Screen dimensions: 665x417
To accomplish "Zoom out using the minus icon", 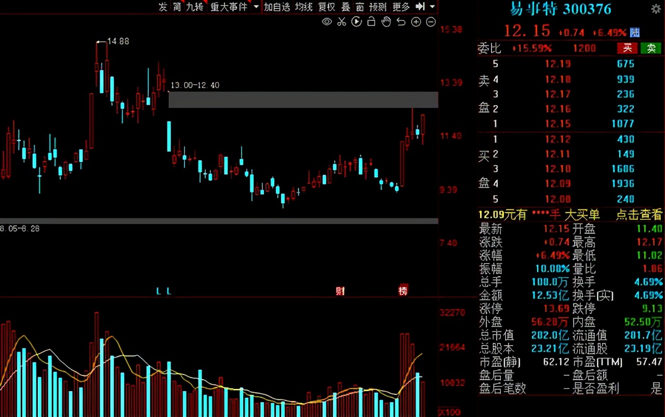I will [431, 22].
